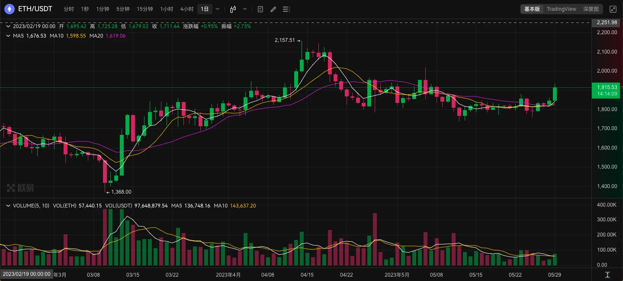Select the drawing pencil tool
The width and height of the screenshot is (623, 281).
tap(273, 9)
